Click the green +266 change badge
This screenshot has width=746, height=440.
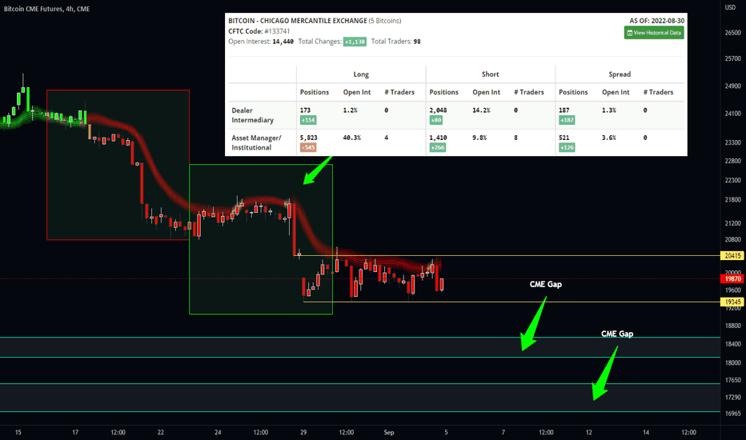coord(437,148)
